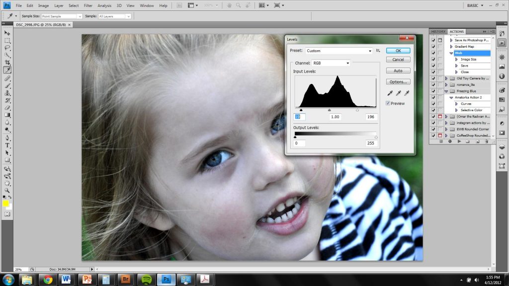Open the Filter menu
The width and height of the screenshot is (509, 286).
coord(88,5)
